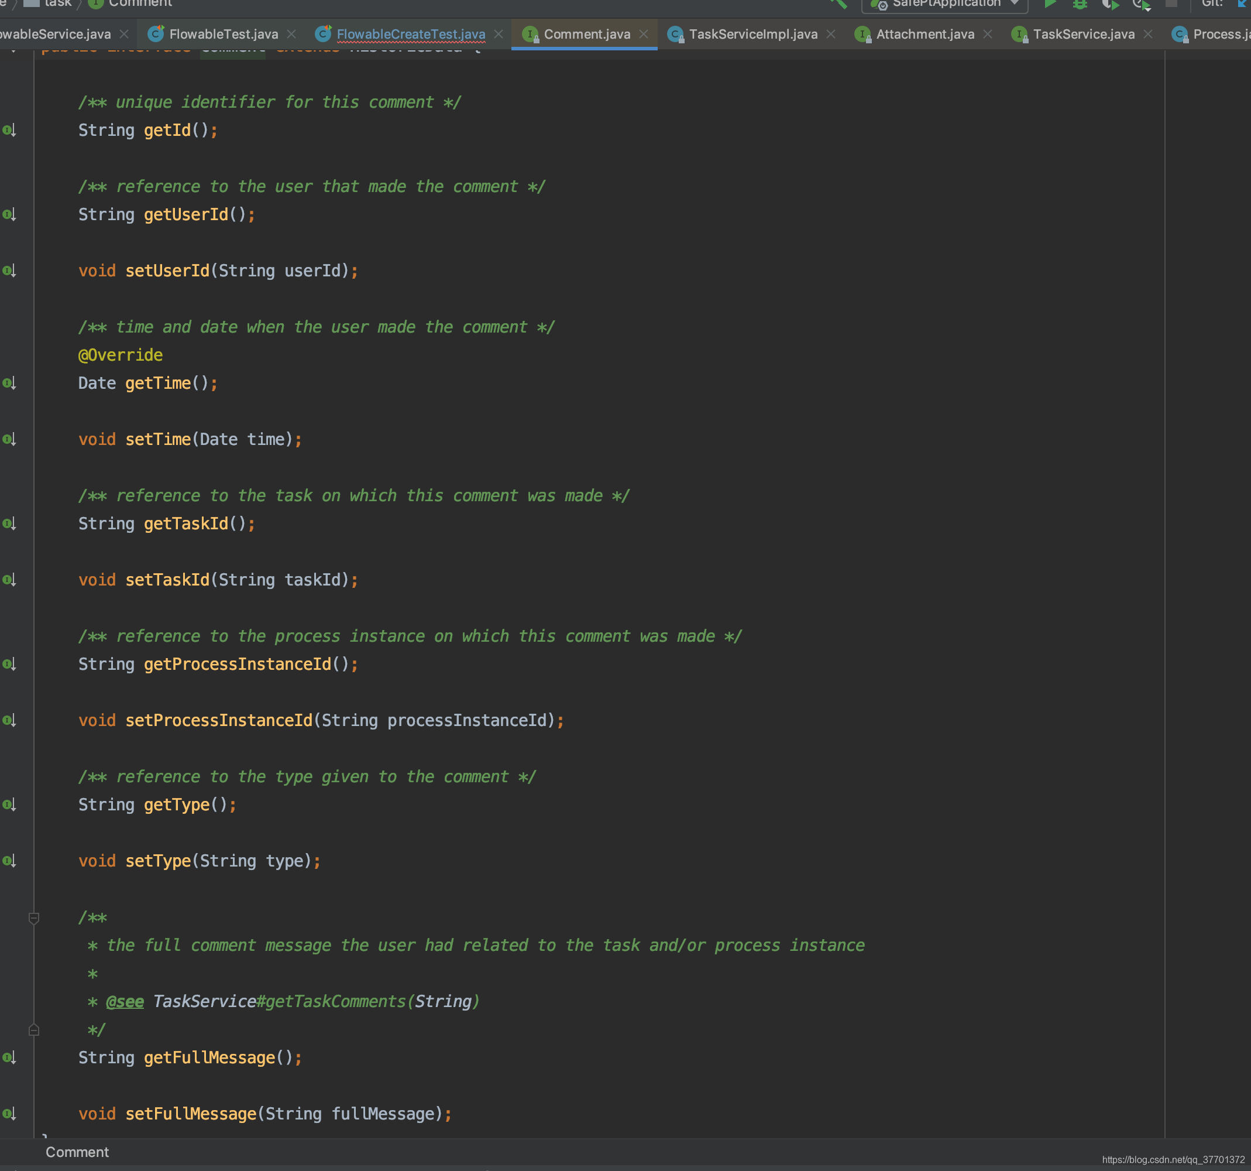The width and height of the screenshot is (1251, 1171).
Task: Click gutter marker beside getProcessInstanceId()
Action: 9,664
